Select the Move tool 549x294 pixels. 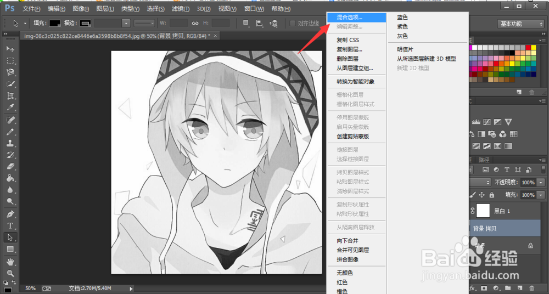pos(10,49)
